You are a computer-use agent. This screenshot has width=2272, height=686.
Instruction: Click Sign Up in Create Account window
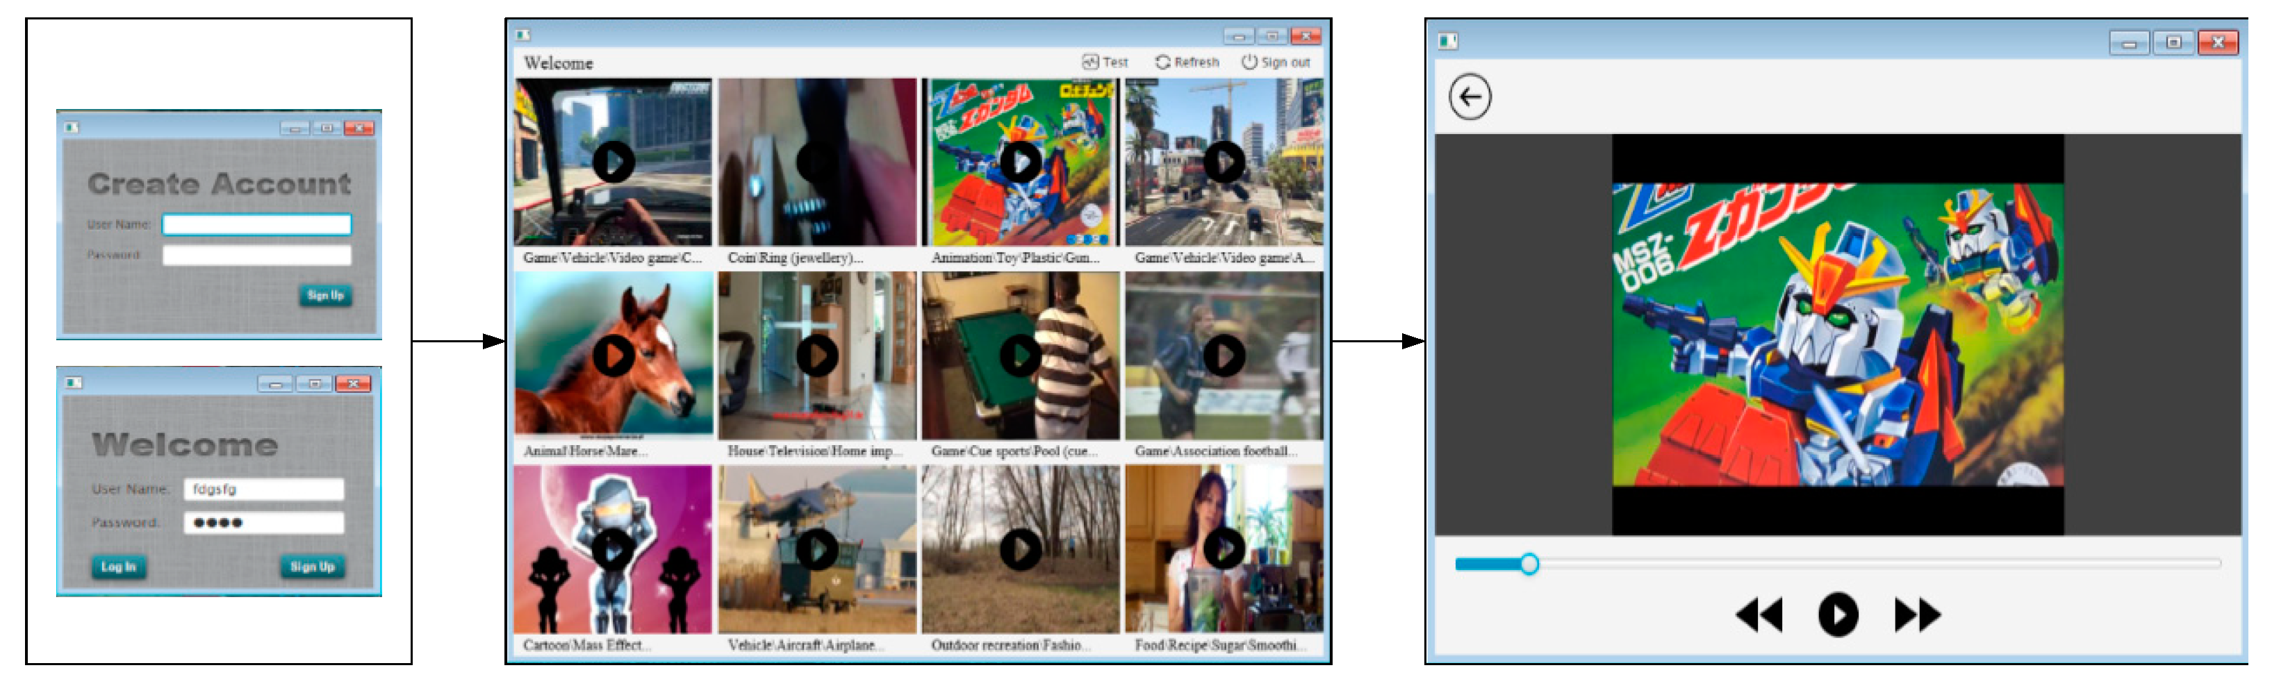(x=325, y=295)
